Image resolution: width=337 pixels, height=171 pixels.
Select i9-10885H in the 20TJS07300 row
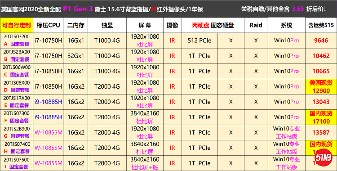49,117
